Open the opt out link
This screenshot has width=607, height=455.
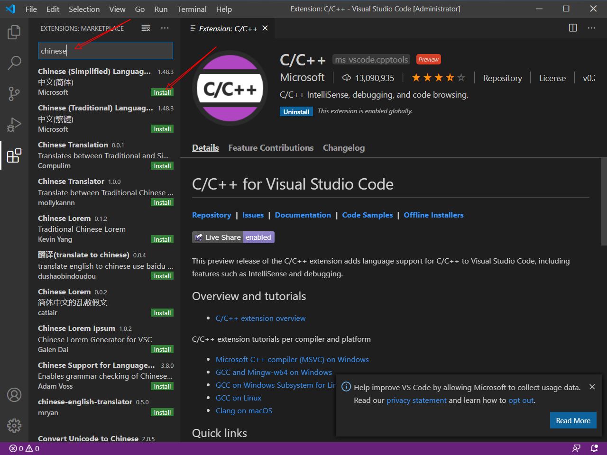click(521, 400)
